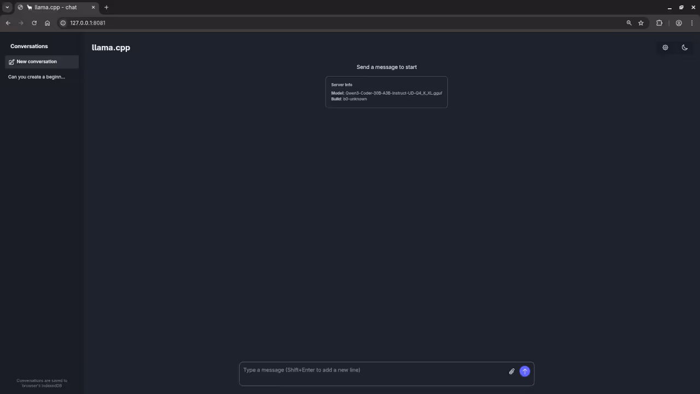Go back using the browser back arrow

coord(8,23)
